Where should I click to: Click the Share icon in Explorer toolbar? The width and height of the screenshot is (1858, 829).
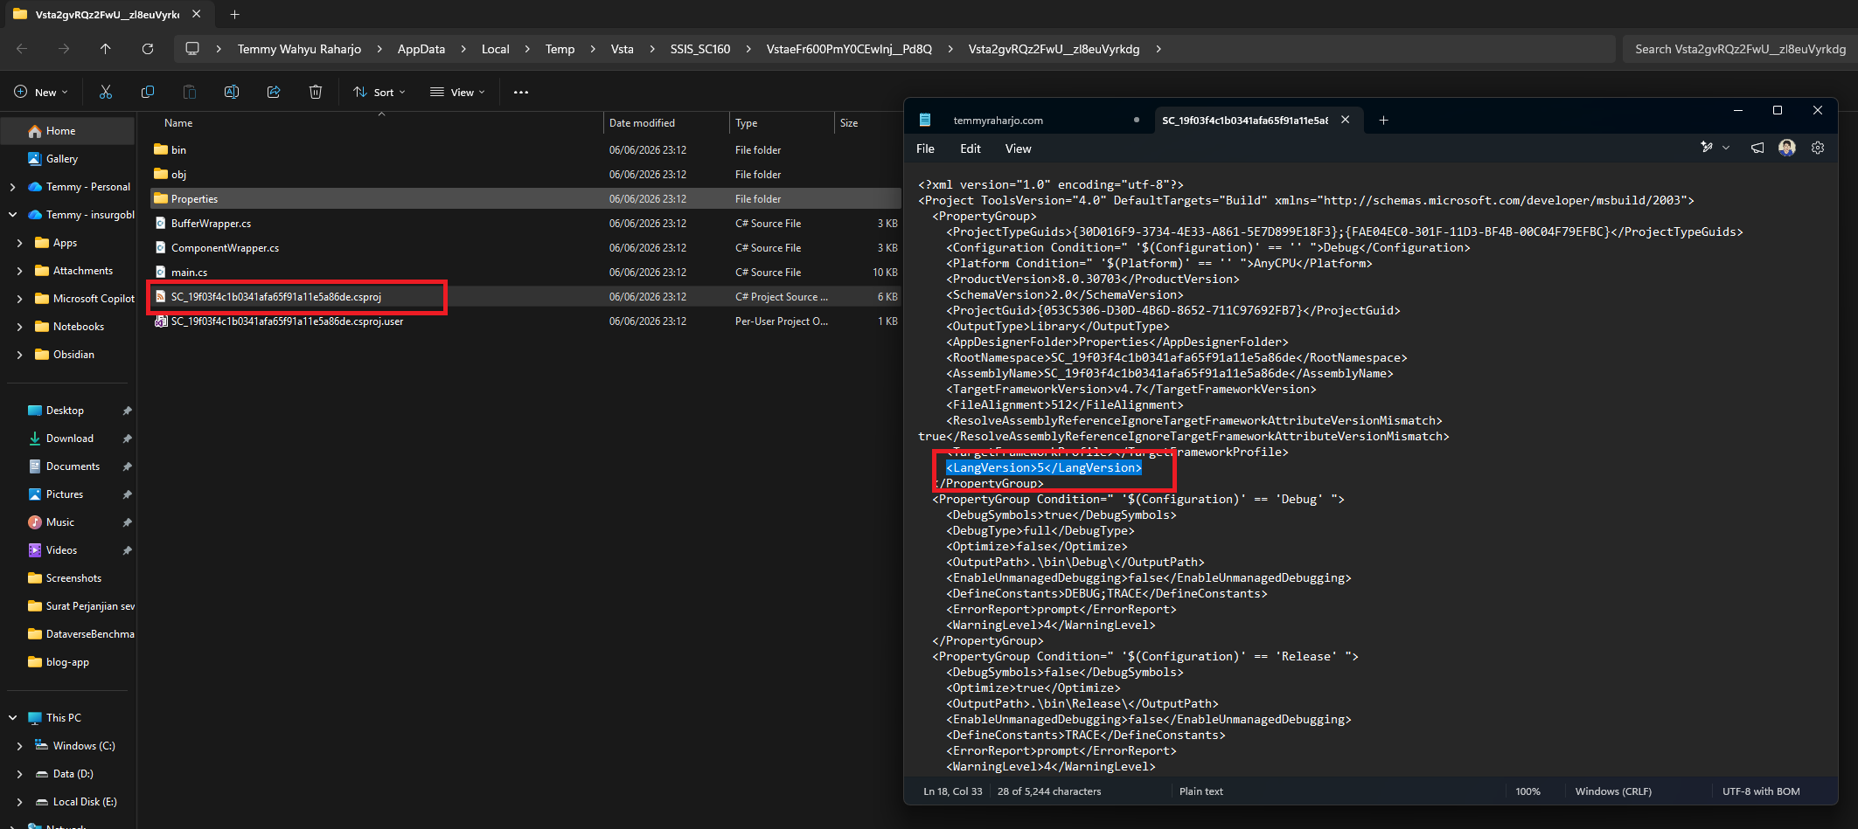[274, 92]
